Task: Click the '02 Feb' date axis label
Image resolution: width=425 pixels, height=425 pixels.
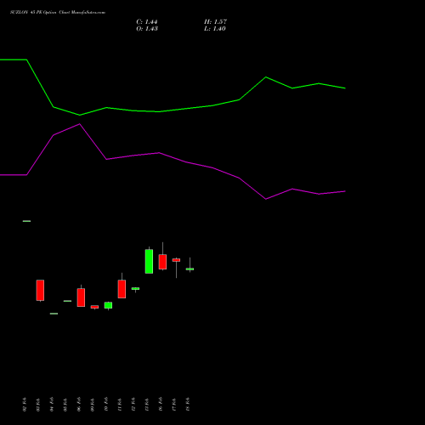Action: click(x=25, y=405)
